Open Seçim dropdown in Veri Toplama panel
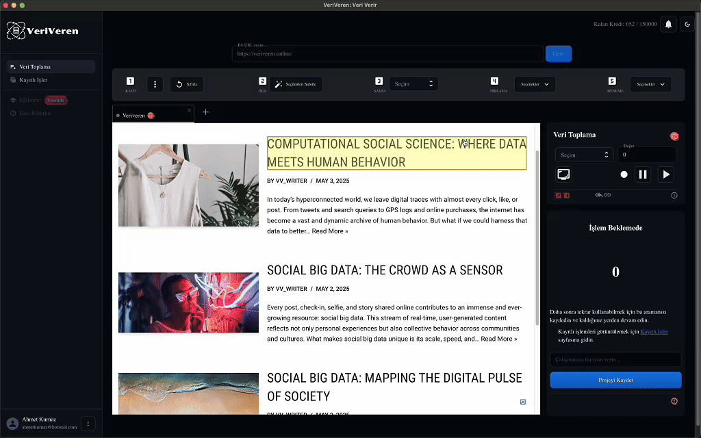Image resolution: width=701 pixels, height=438 pixels. [585, 155]
